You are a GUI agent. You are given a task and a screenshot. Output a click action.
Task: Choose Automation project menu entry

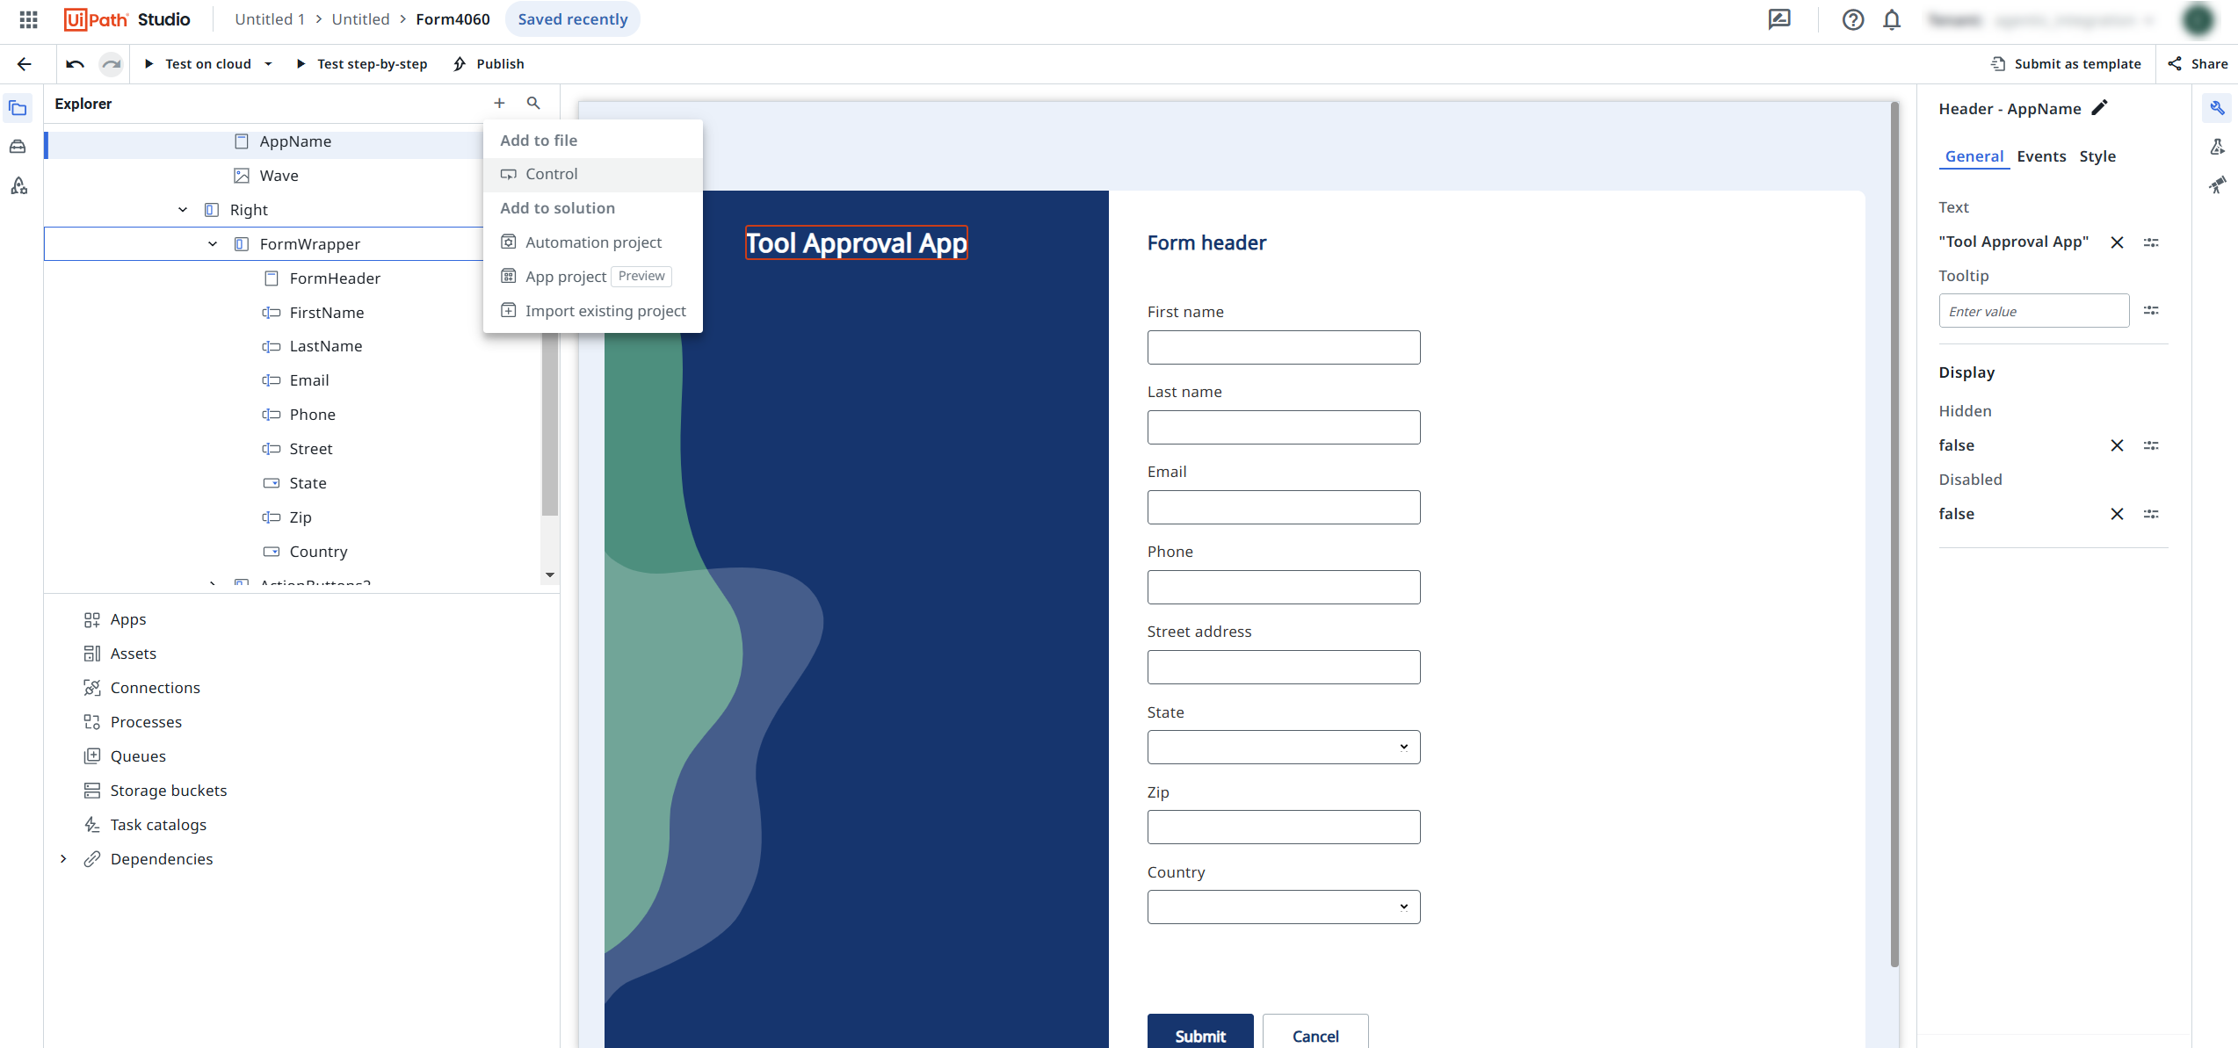(592, 242)
